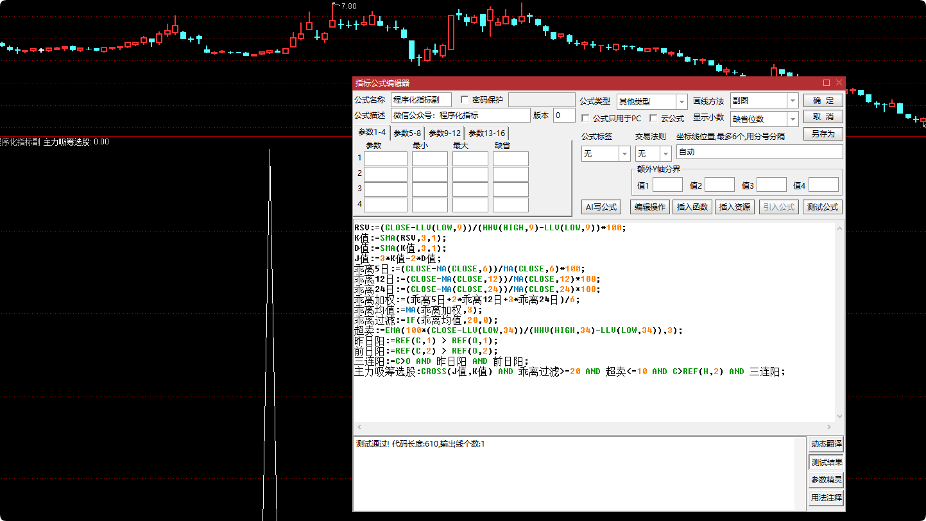Click row 4 最大 field

coord(470,205)
